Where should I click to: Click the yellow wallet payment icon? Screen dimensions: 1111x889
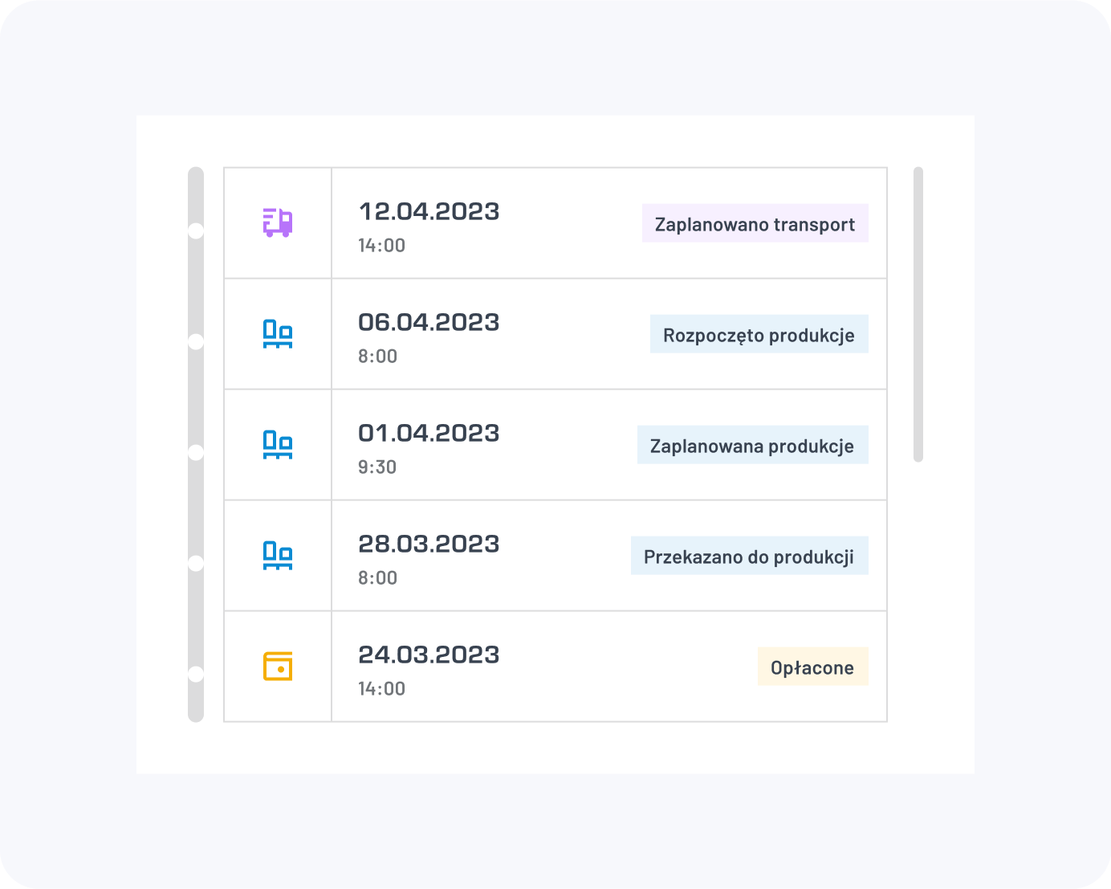[x=278, y=667]
